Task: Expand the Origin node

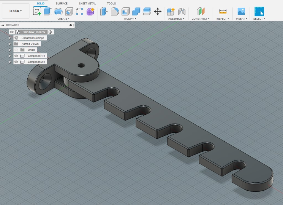Action: click(x=10, y=50)
